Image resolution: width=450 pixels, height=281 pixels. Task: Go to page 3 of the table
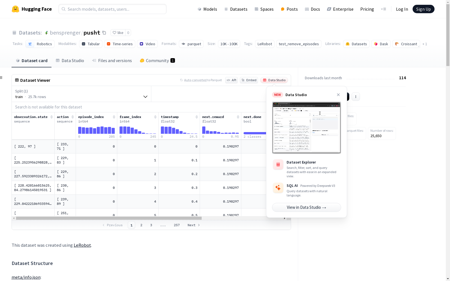point(151,225)
